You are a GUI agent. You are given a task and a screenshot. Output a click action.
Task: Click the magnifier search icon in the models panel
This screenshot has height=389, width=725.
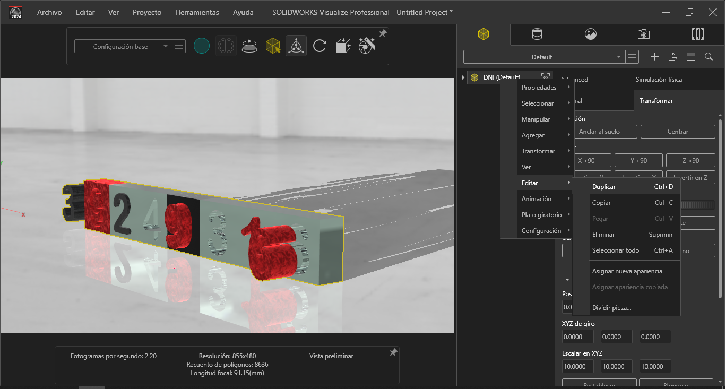coord(709,57)
